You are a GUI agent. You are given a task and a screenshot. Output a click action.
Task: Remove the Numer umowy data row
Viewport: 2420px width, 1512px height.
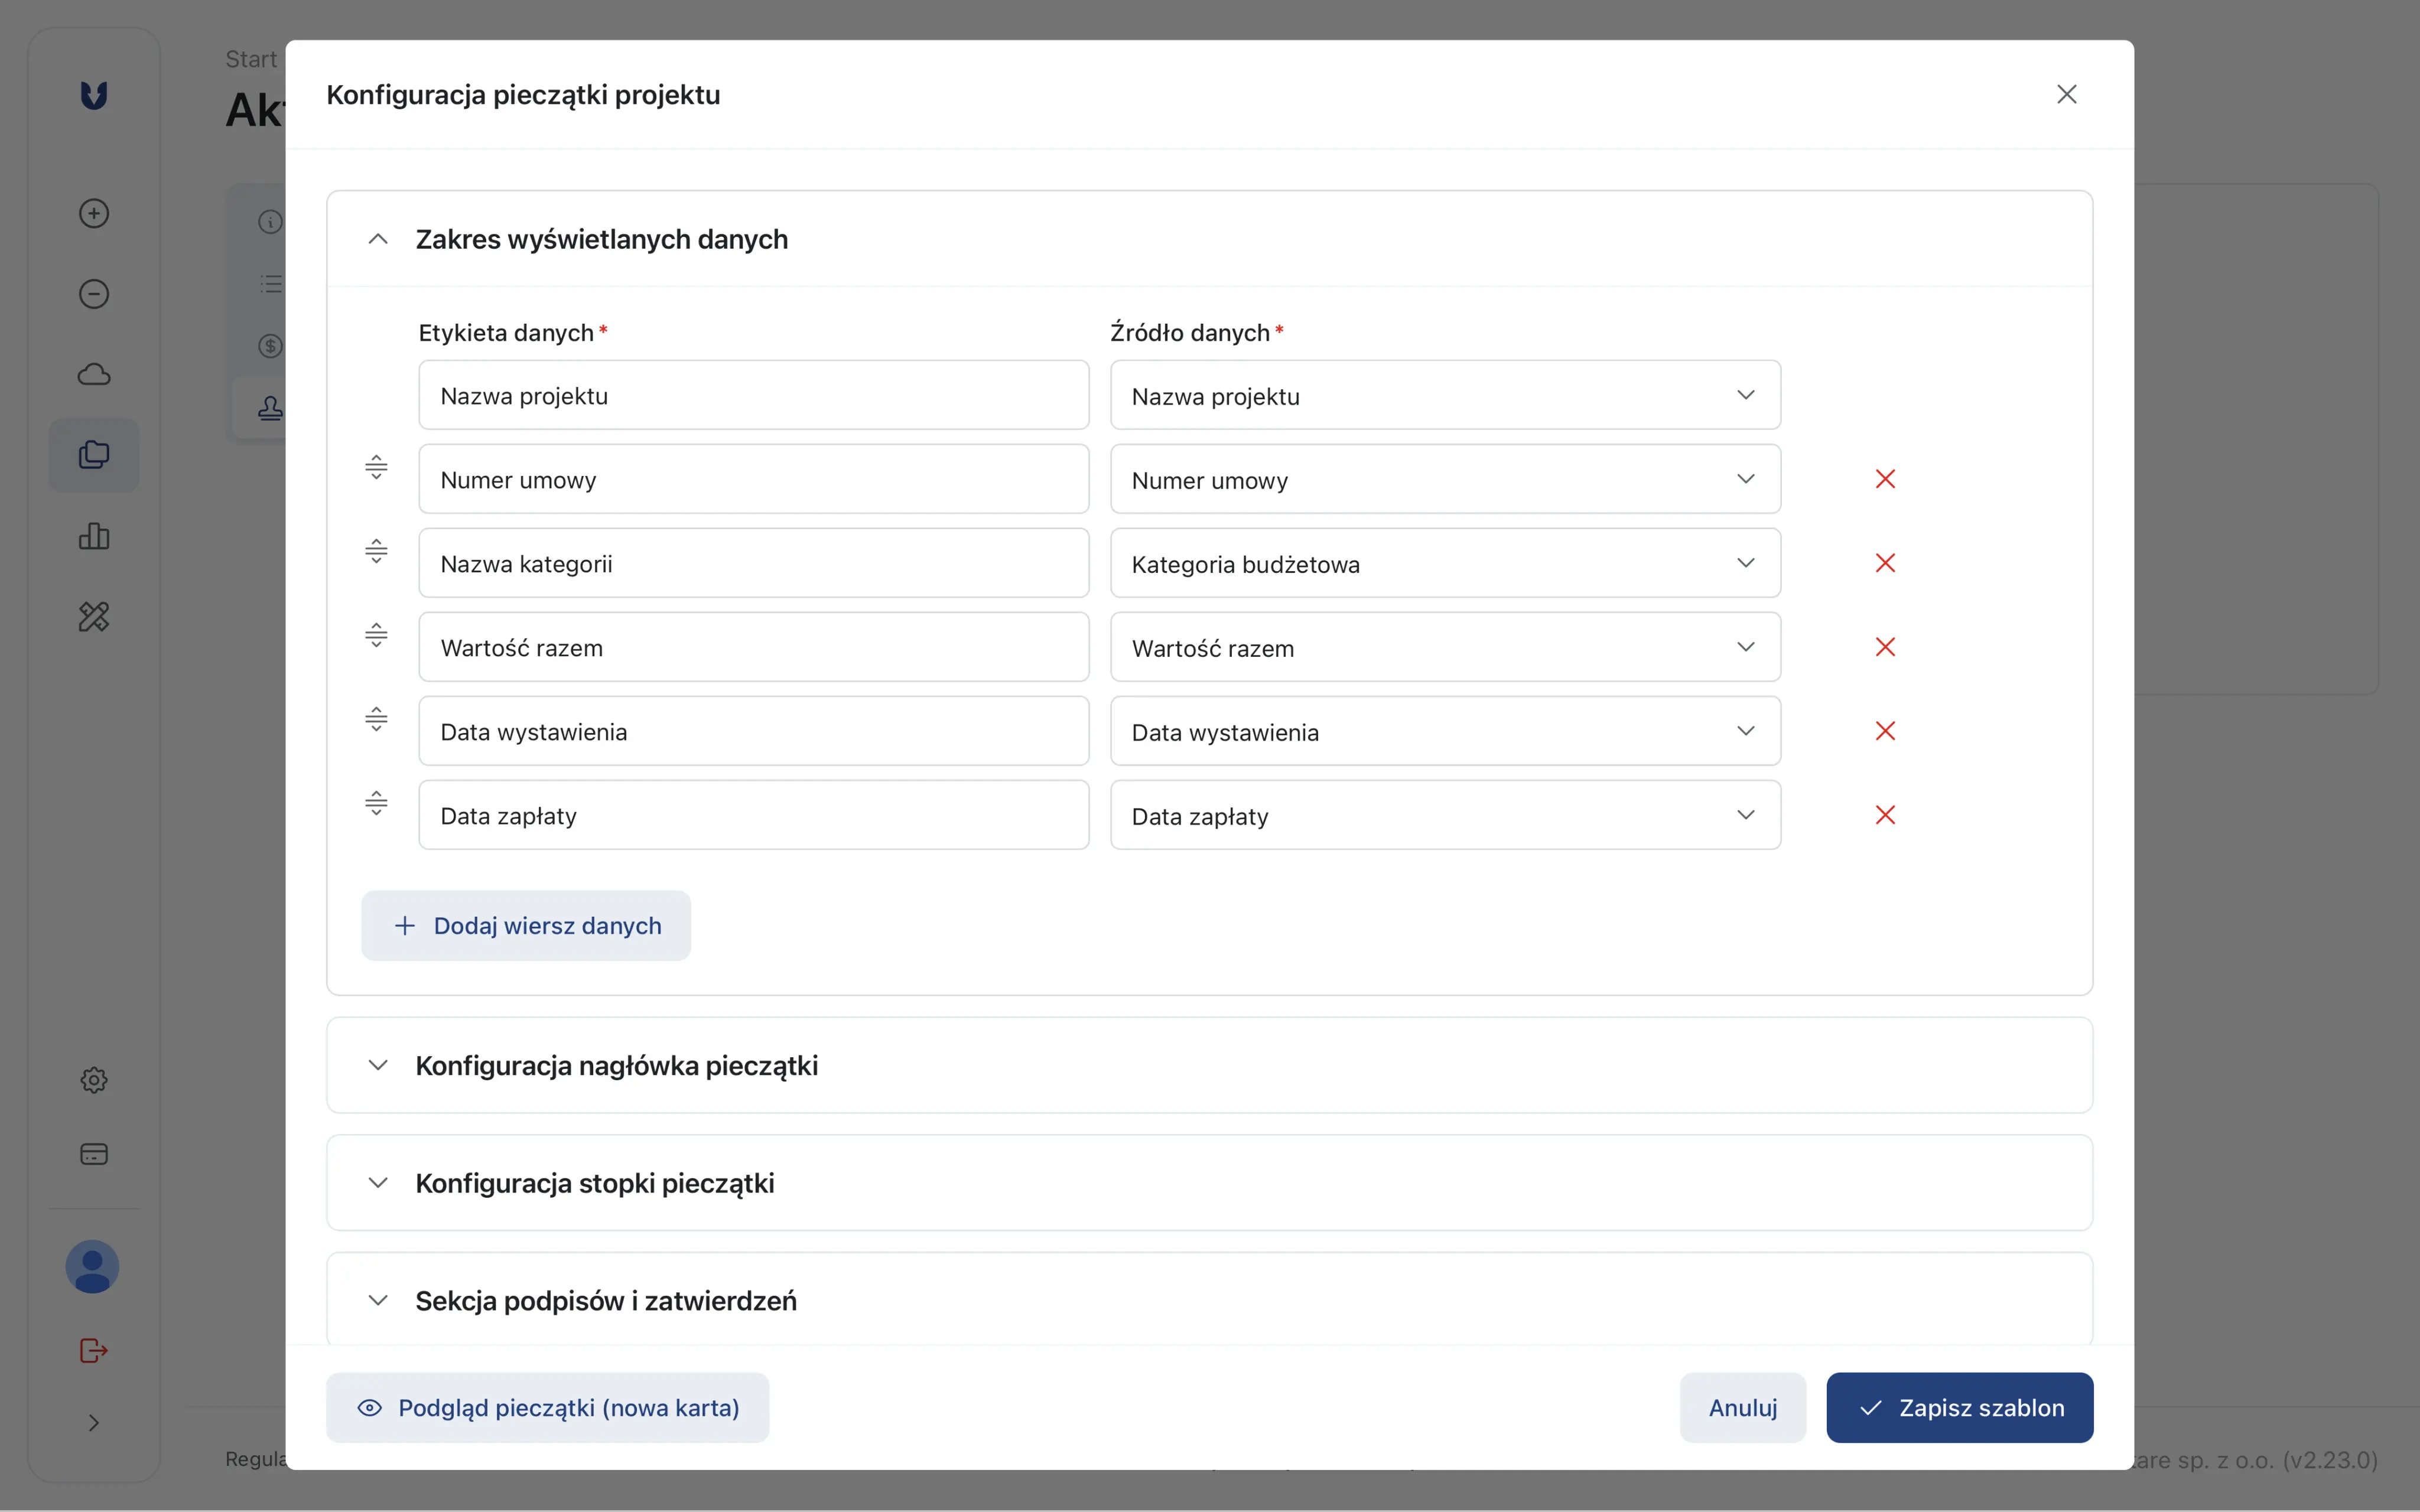tap(1885, 479)
